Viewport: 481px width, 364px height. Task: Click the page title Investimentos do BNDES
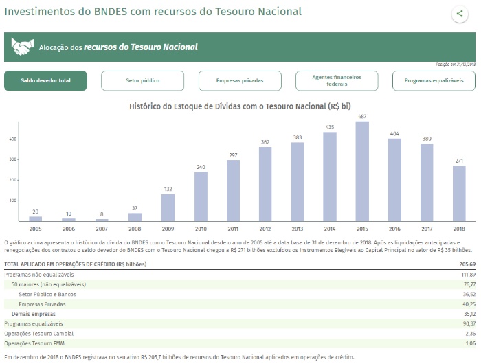click(x=153, y=12)
